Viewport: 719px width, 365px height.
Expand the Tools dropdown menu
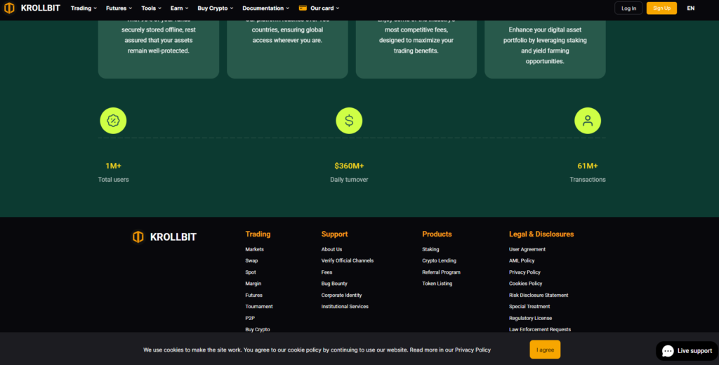pyautogui.click(x=152, y=8)
